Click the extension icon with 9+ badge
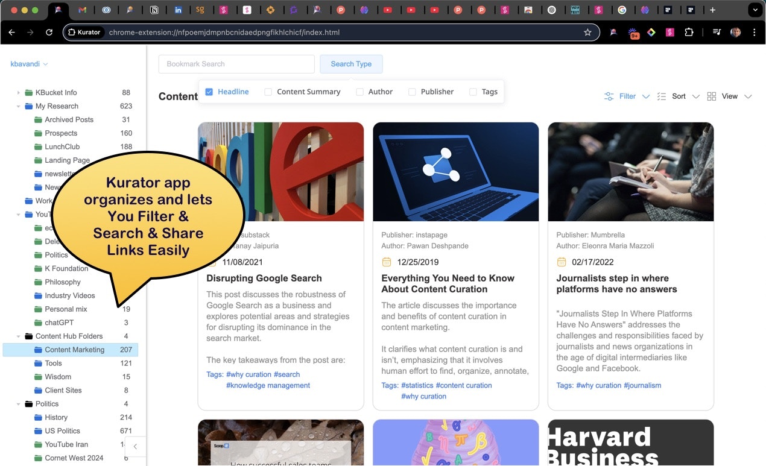 (633, 33)
